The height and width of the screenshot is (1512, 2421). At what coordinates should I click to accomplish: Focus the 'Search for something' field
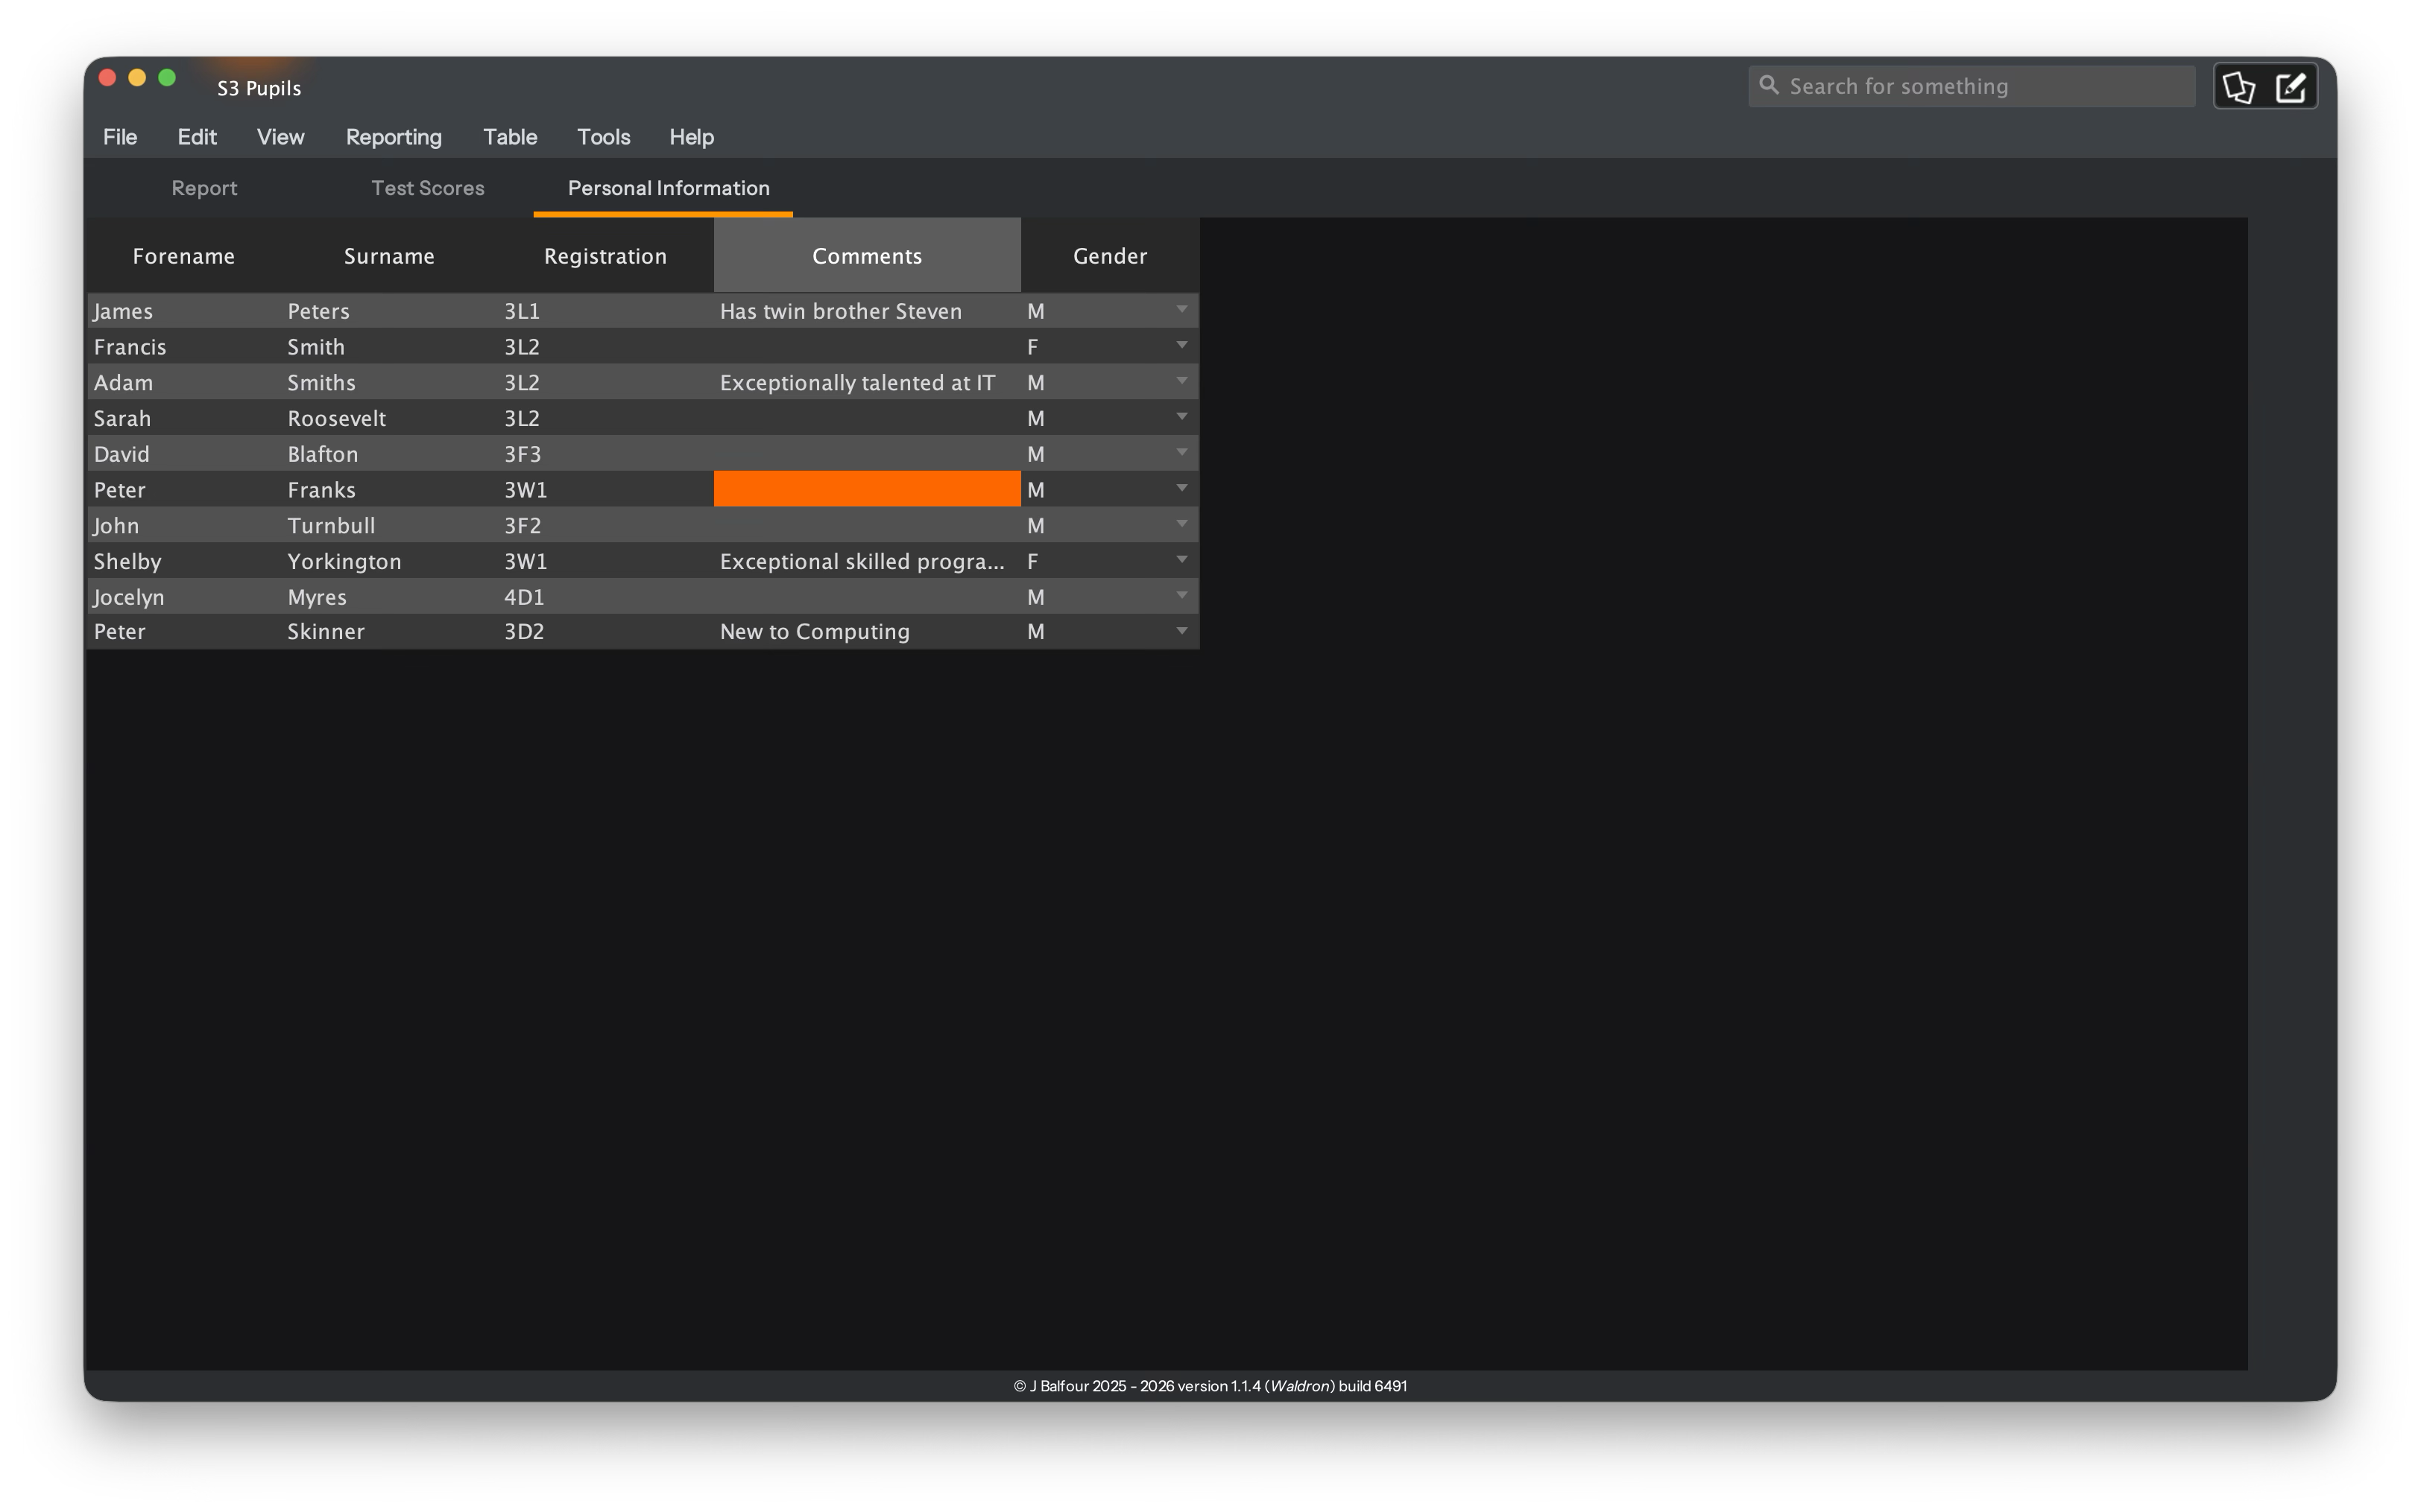click(x=1971, y=86)
